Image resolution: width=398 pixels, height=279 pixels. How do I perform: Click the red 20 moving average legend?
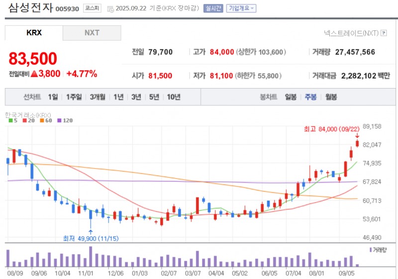28,120
